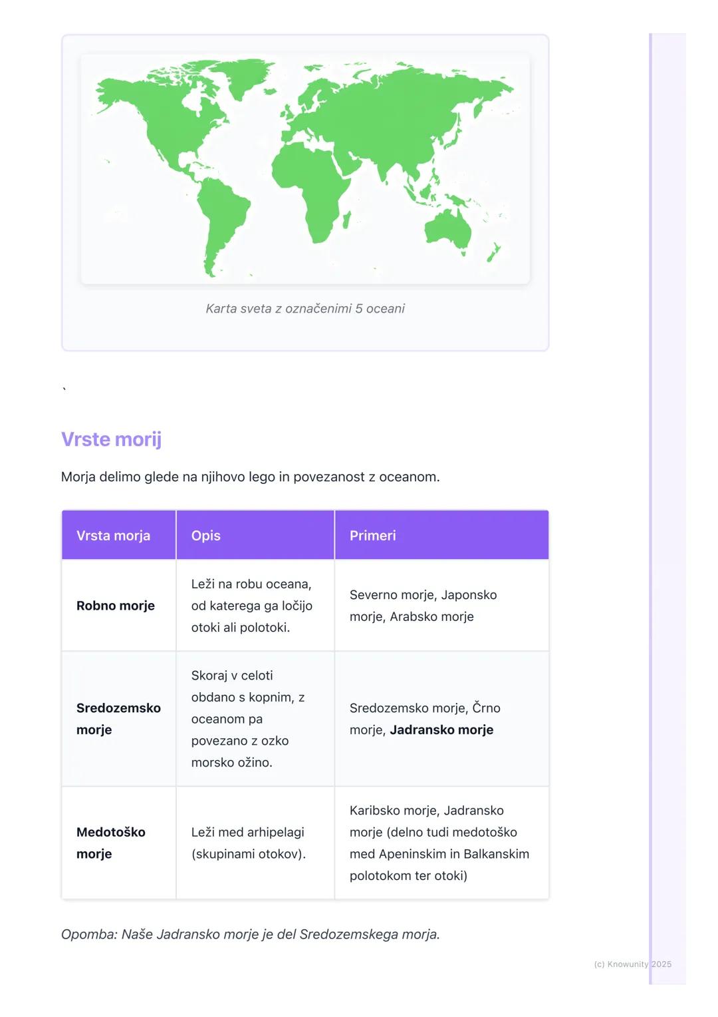Screen dimensions: 718x1017
Task: Click the sentence starting 'Morja delimo glede'
Action: click(x=250, y=477)
